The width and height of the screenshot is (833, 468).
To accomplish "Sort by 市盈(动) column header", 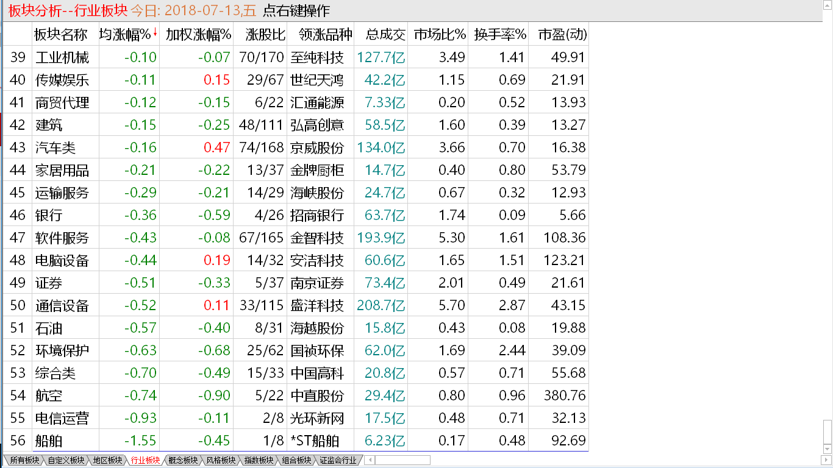I will 562,35.
